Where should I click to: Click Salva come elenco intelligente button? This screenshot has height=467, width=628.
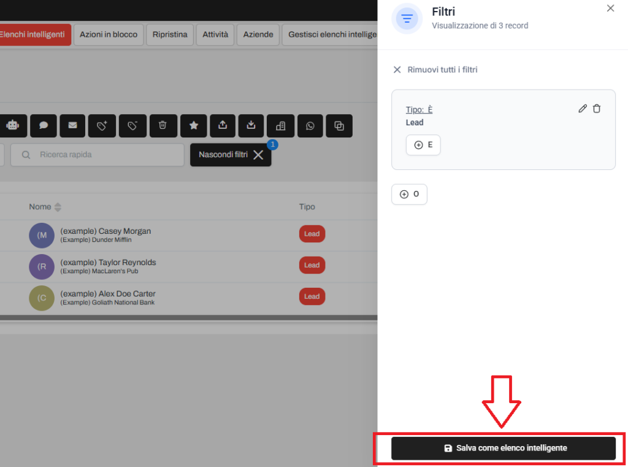pos(504,448)
